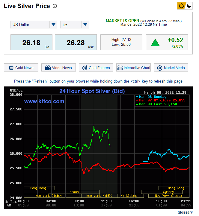The width and height of the screenshot is (199, 216).
Task: Expand the Oz dropdown arrow
Action: coord(85,25)
